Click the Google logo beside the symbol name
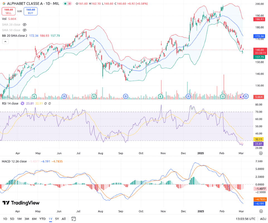 click(4, 3)
